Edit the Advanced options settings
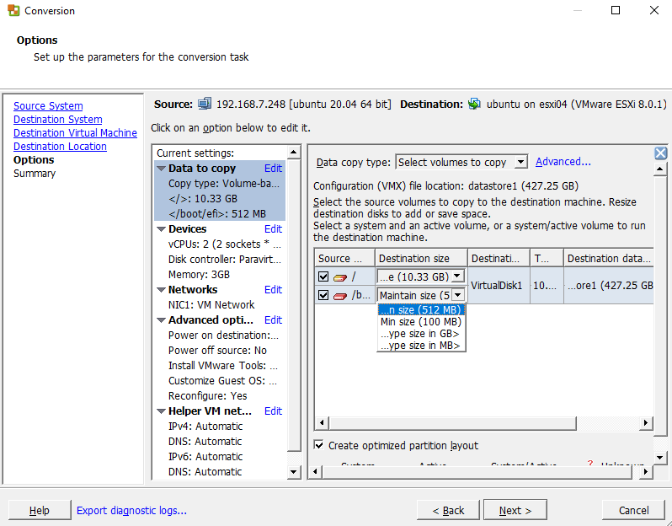The height and width of the screenshot is (526, 672). pyautogui.click(x=273, y=320)
